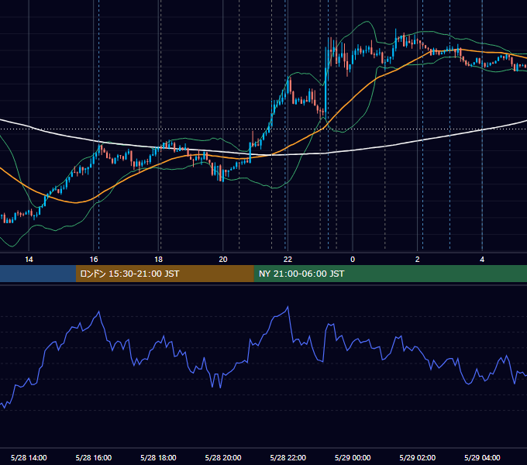Click the 5/29 04:00 date label
The height and width of the screenshot is (465, 527).
coord(482,457)
